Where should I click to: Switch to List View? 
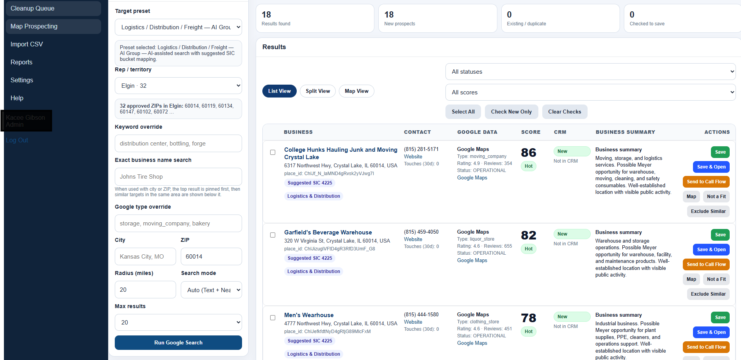point(280,91)
